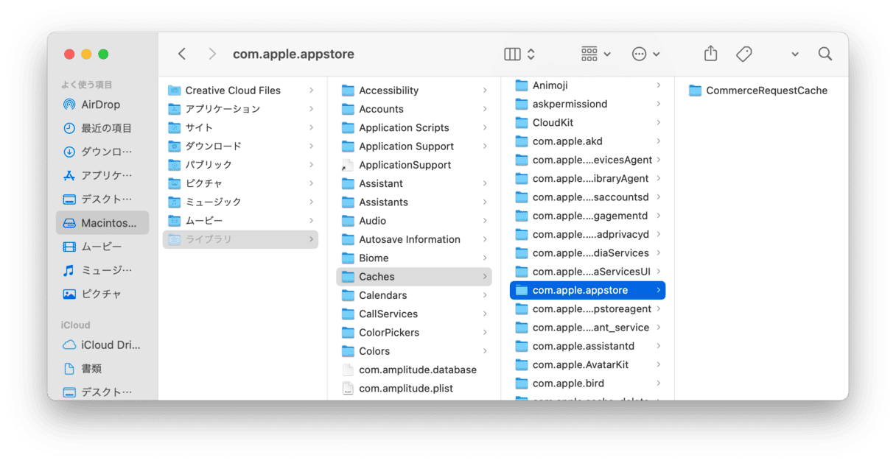Open iCloud Drive in the sidebar
The width and height of the screenshot is (896, 463).
click(x=102, y=344)
